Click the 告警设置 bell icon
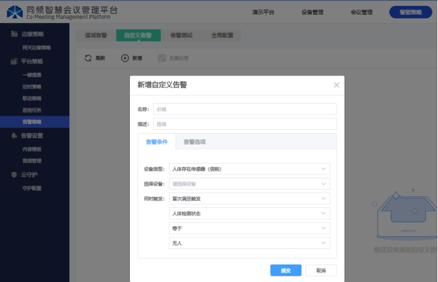Screen dimensions: 438x282 tap(14, 135)
